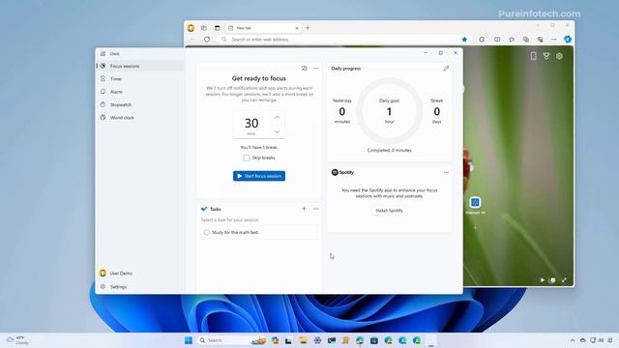
Task: Add a quick link with plus in Edge
Action: point(475,228)
